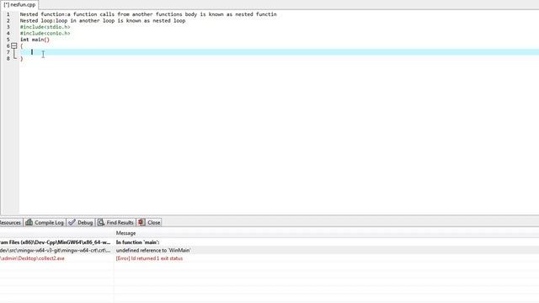Click the Find Results magnifier icon
The image size is (539, 303).
101,222
